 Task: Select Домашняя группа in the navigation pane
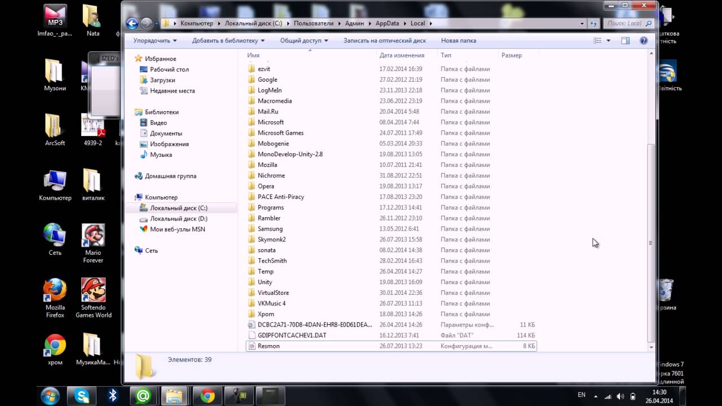pos(170,176)
